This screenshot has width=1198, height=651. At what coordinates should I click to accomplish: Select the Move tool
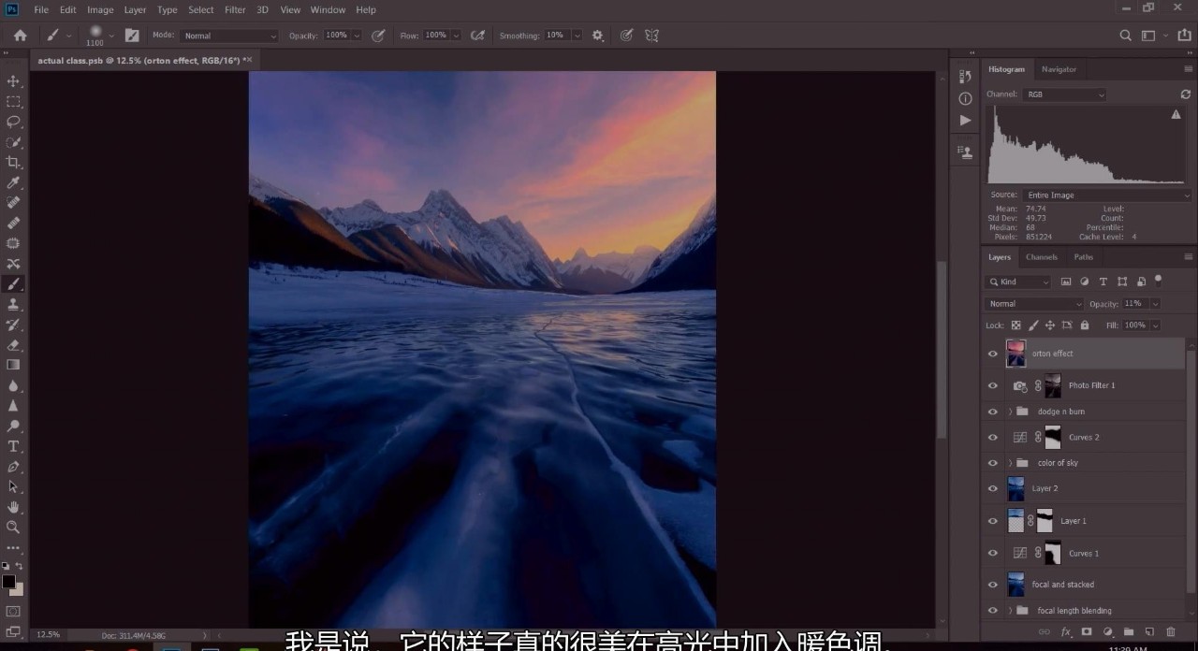[x=13, y=81]
